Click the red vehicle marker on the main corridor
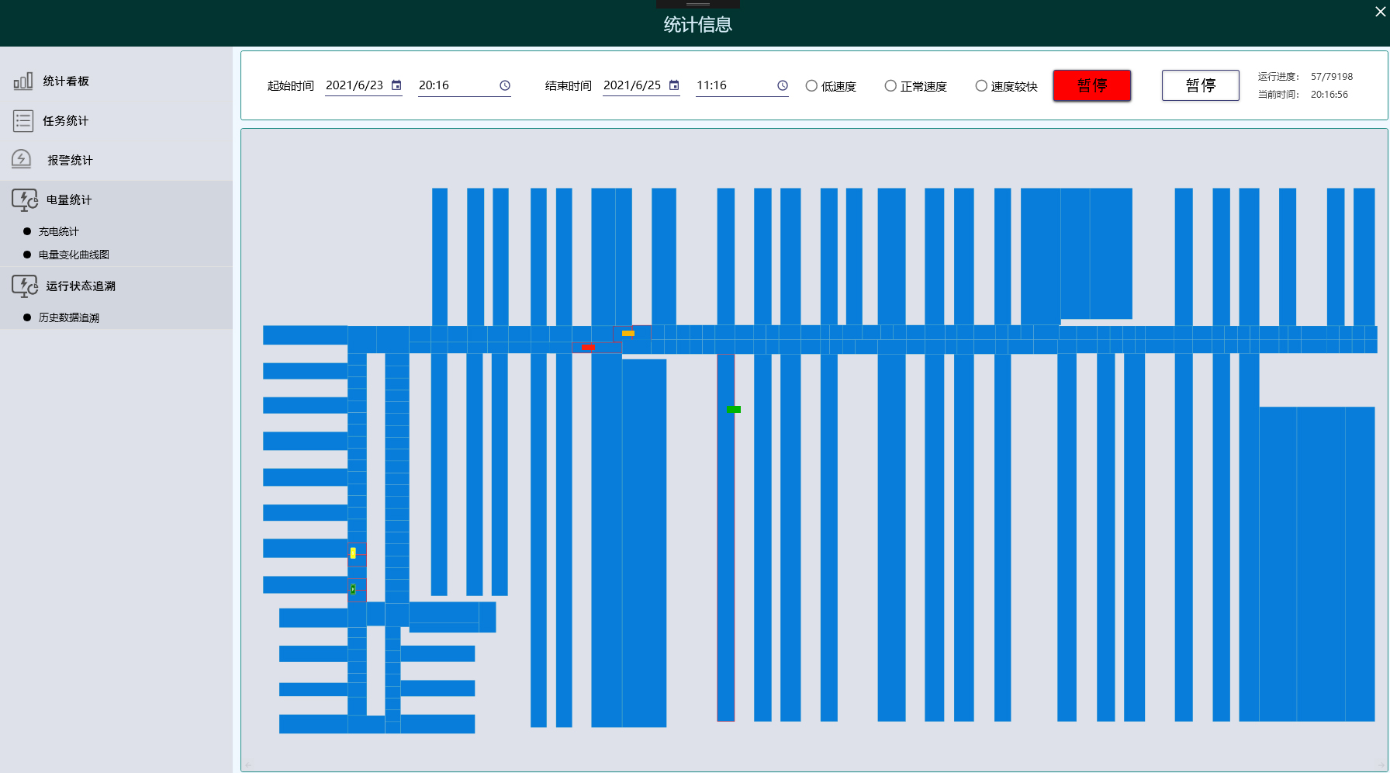 [588, 347]
